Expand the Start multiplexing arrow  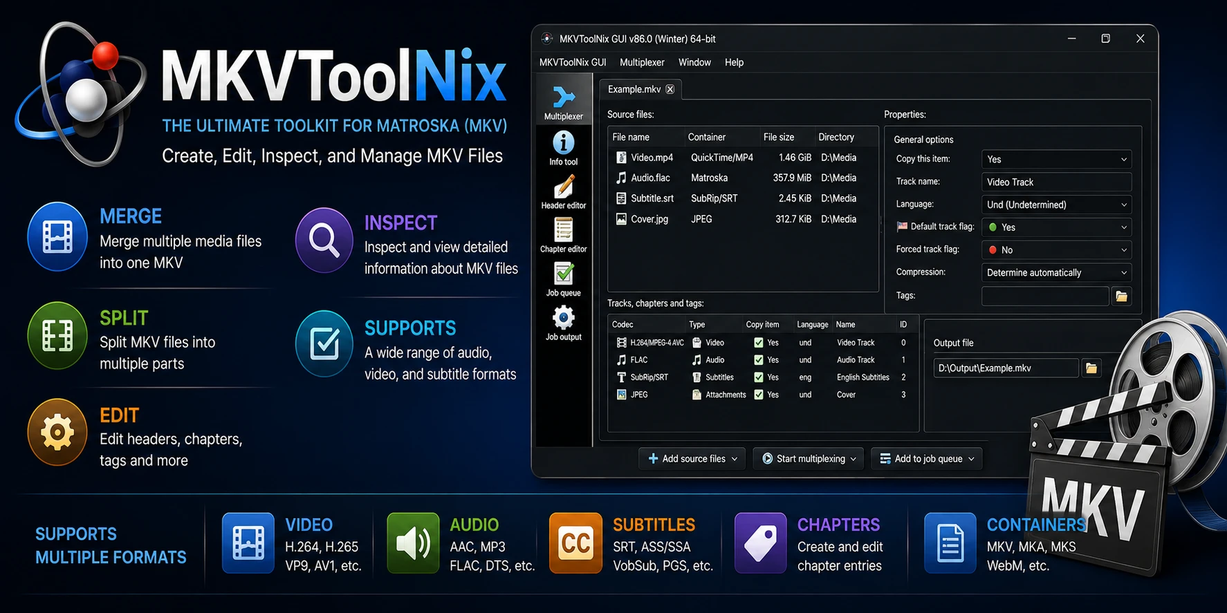pos(854,459)
